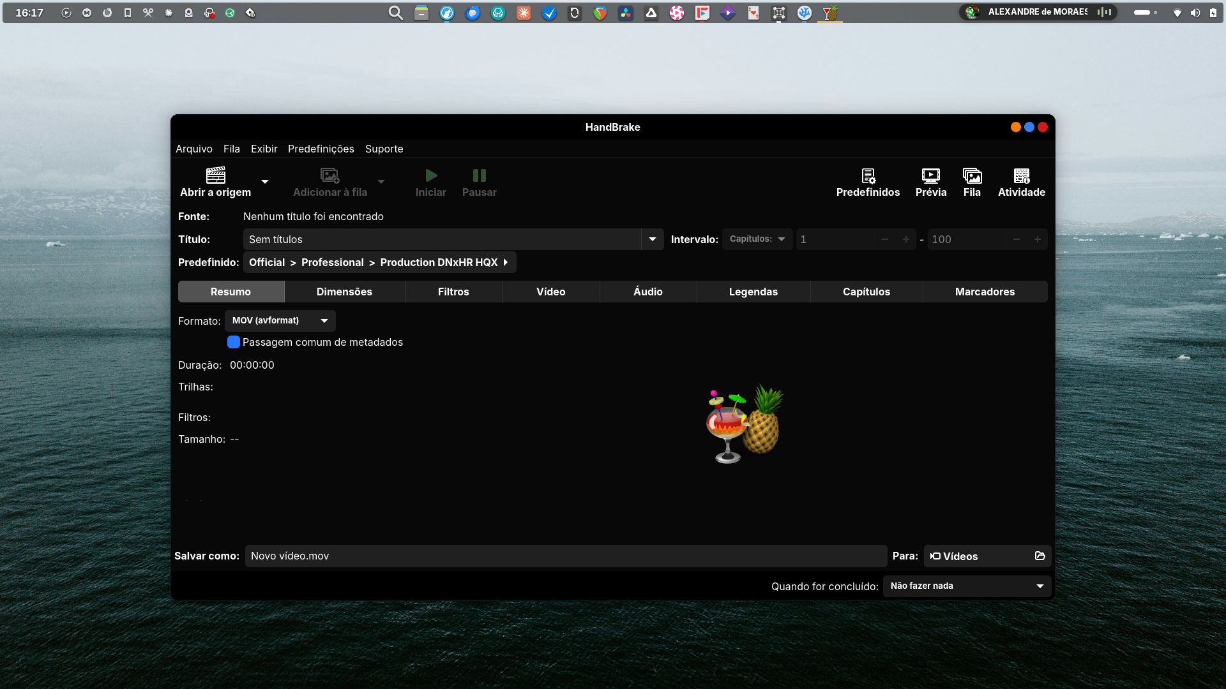Image resolution: width=1226 pixels, height=689 pixels.
Task: Click the Abrir a origem clapperboard icon
Action: 215,175
